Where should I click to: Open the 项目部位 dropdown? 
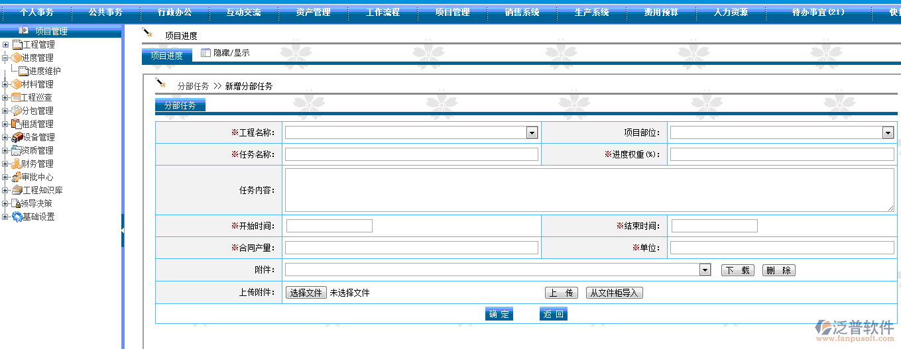(x=888, y=132)
